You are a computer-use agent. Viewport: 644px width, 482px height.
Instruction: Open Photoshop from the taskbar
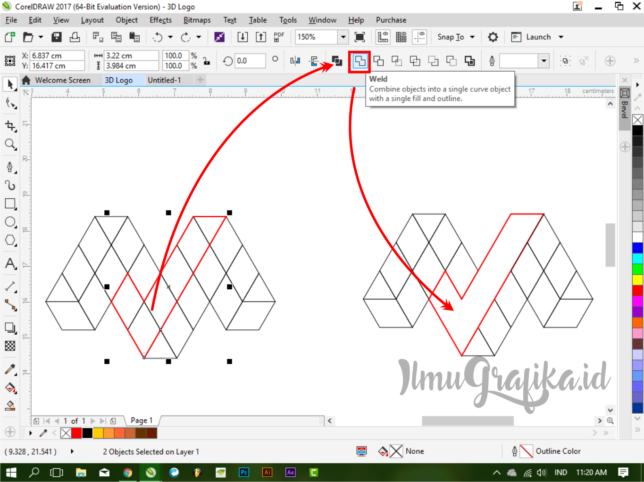(x=244, y=472)
